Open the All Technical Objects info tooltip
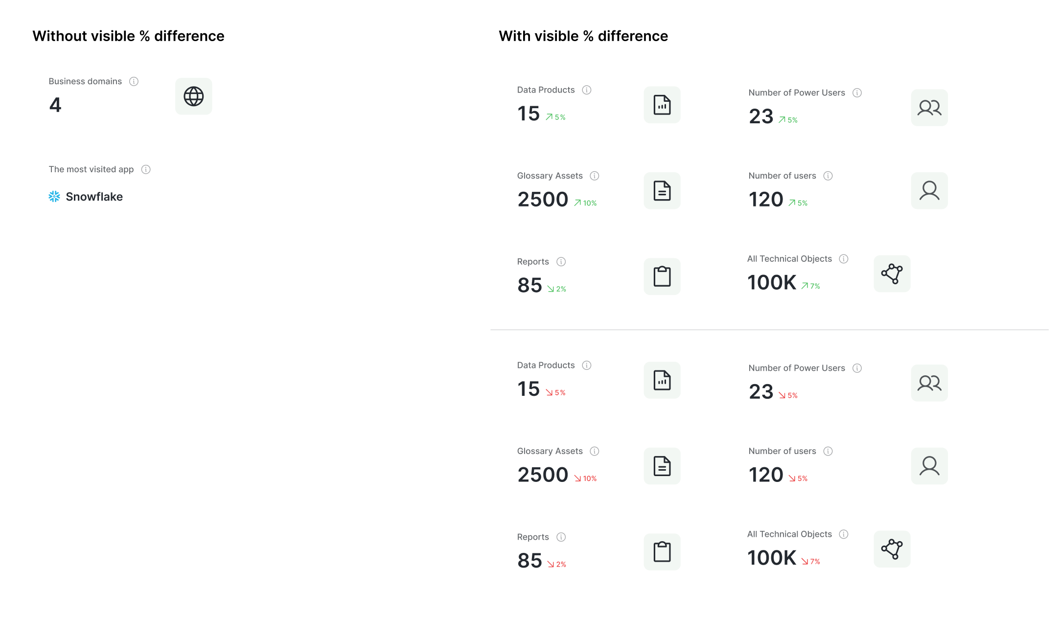Viewport: 1058px width, 639px height. coord(844,258)
